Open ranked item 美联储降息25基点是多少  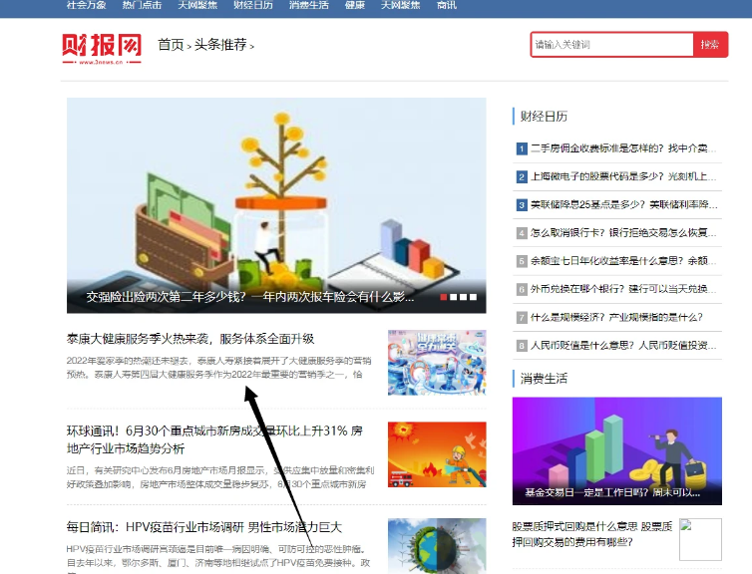coord(624,204)
